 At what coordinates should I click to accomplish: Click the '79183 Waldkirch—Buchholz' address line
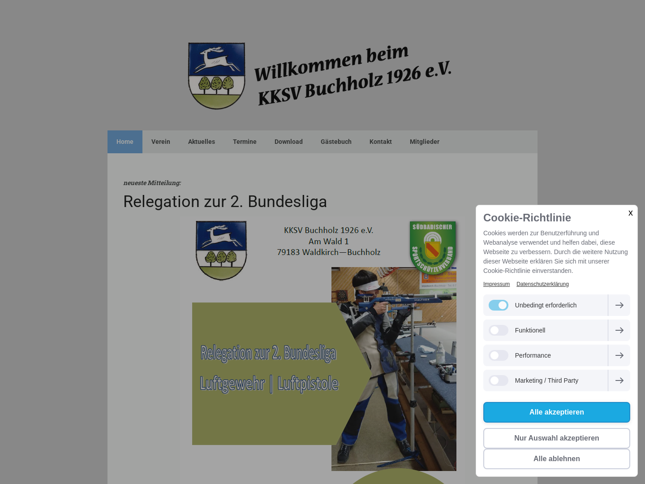click(329, 252)
